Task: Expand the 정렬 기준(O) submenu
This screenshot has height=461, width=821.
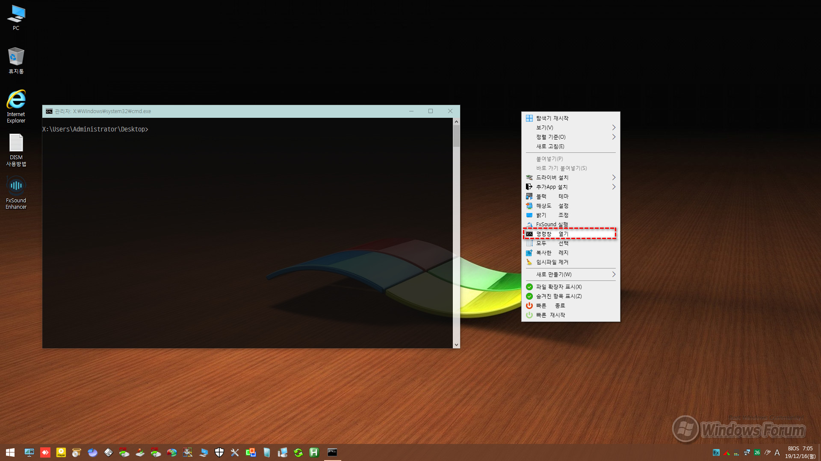Action: [x=570, y=137]
